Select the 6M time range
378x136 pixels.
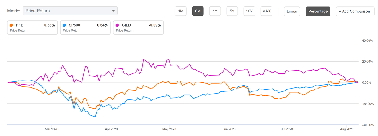click(x=198, y=11)
